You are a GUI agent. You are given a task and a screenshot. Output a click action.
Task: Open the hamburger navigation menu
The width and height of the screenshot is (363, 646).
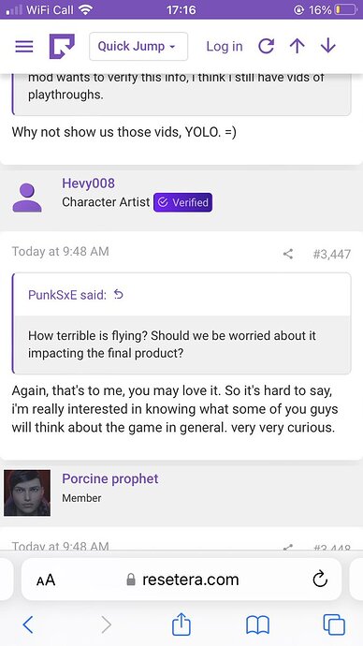24,47
